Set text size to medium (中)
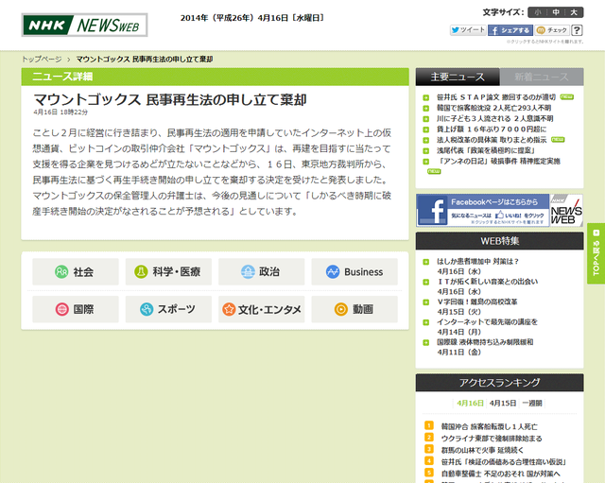The height and width of the screenshot is (483, 605). click(x=556, y=12)
